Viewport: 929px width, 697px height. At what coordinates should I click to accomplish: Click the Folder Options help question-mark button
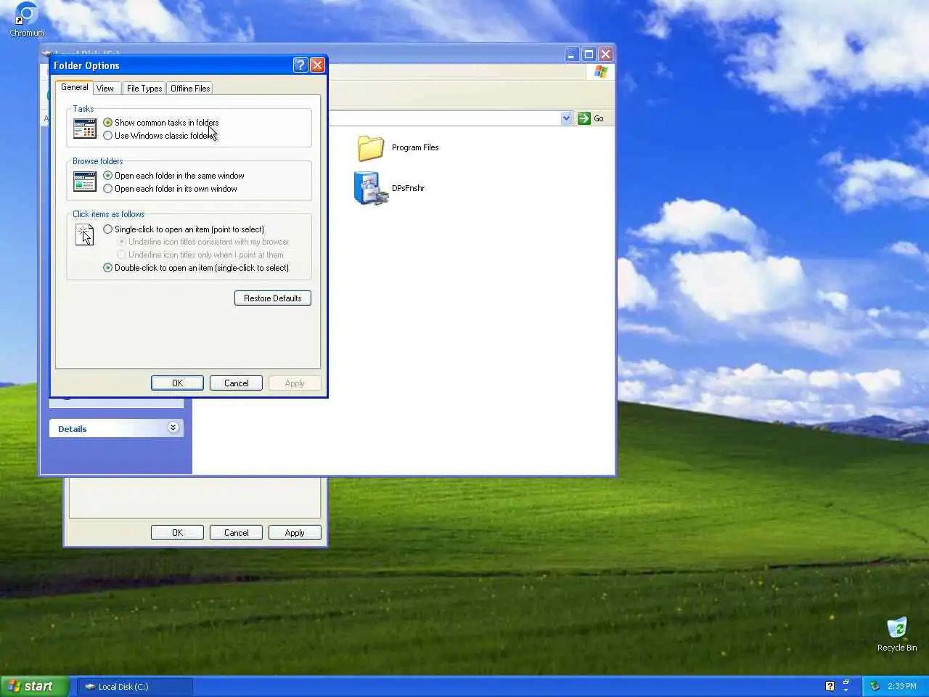coord(300,65)
